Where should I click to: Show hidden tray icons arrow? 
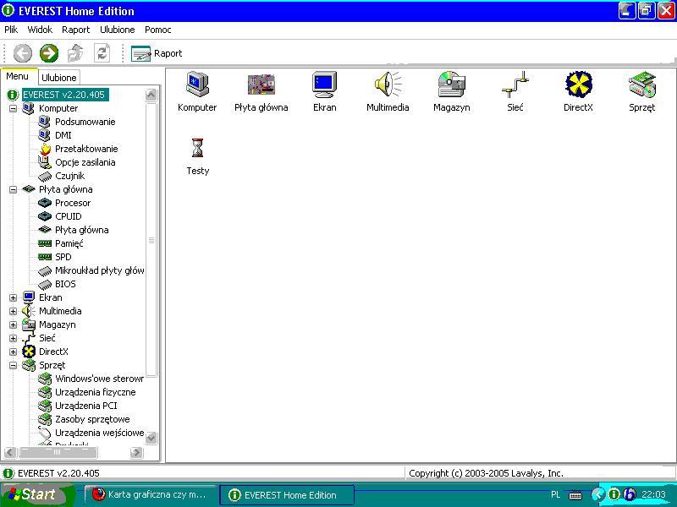(597, 494)
